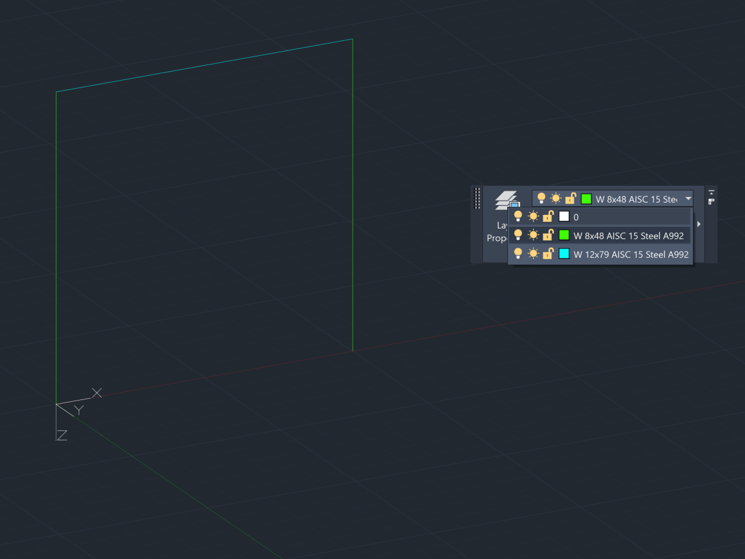Click the green swatch of the W 8x48 layer
The image size is (745, 559).
[564, 235]
